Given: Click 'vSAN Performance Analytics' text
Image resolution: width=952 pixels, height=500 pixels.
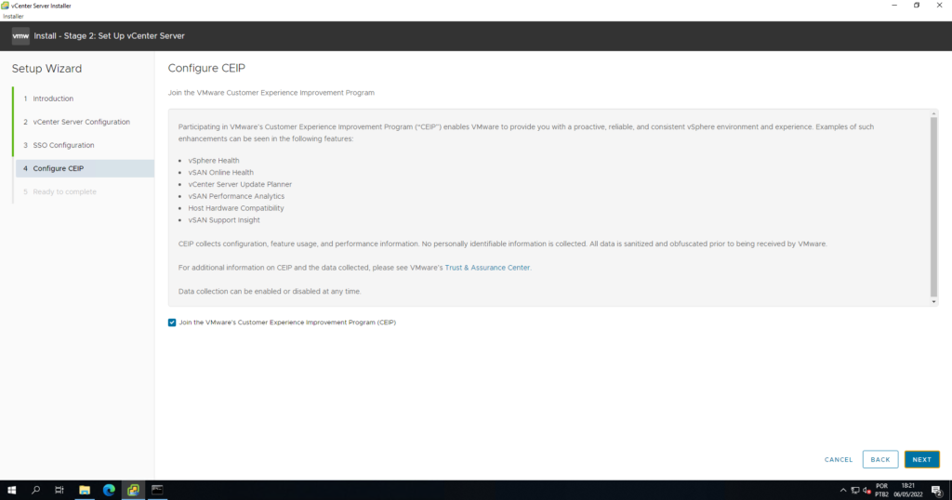Looking at the screenshot, I should (236, 197).
